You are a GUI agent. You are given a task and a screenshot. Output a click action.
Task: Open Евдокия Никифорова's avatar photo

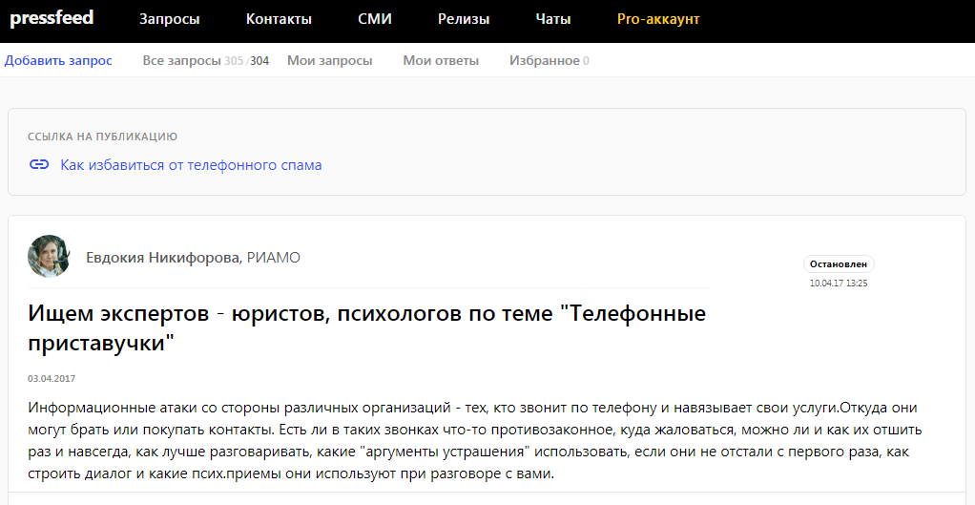click(49, 257)
